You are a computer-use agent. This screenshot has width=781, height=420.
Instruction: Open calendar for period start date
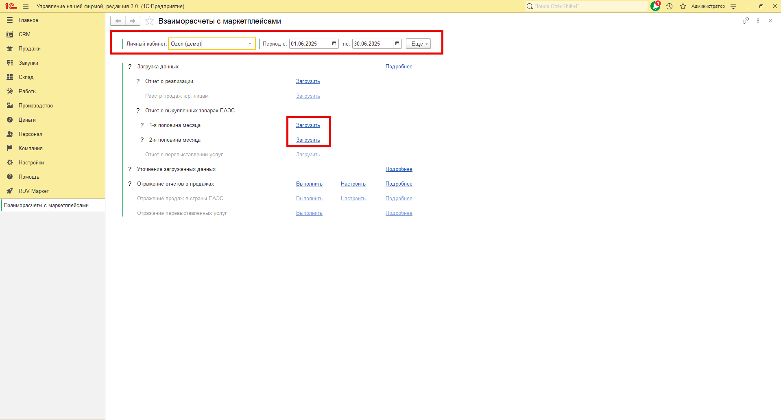click(x=334, y=44)
